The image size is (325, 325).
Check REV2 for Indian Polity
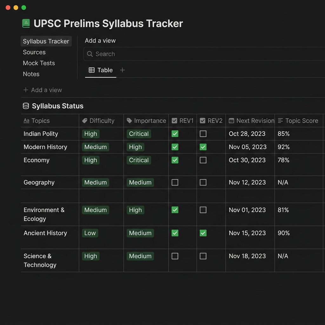203,134
